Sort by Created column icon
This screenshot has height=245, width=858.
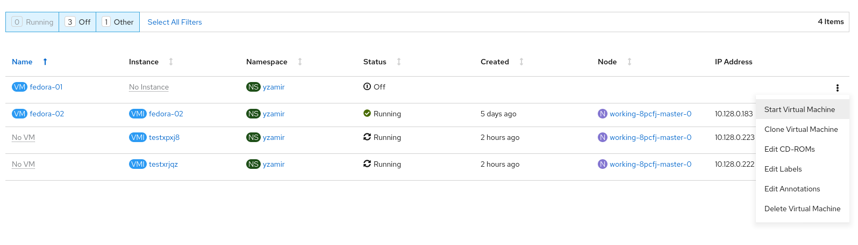point(521,62)
